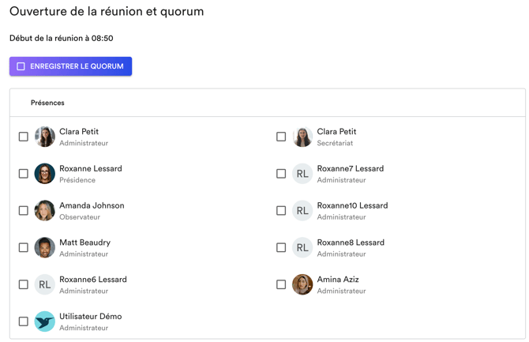The image size is (529, 342).
Task: Click the RL initials avatar for Roxanne6 Lessard
Action: [x=45, y=284]
